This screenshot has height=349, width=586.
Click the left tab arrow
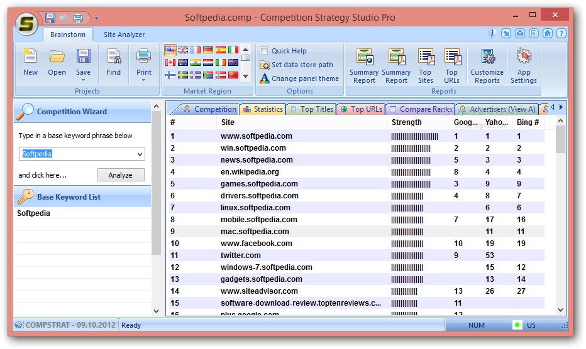pyautogui.click(x=553, y=107)
